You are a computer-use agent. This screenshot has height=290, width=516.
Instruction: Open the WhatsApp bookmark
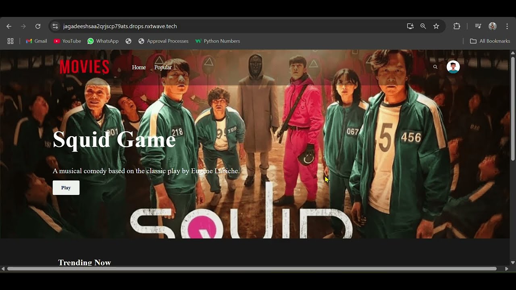(103, 41)
